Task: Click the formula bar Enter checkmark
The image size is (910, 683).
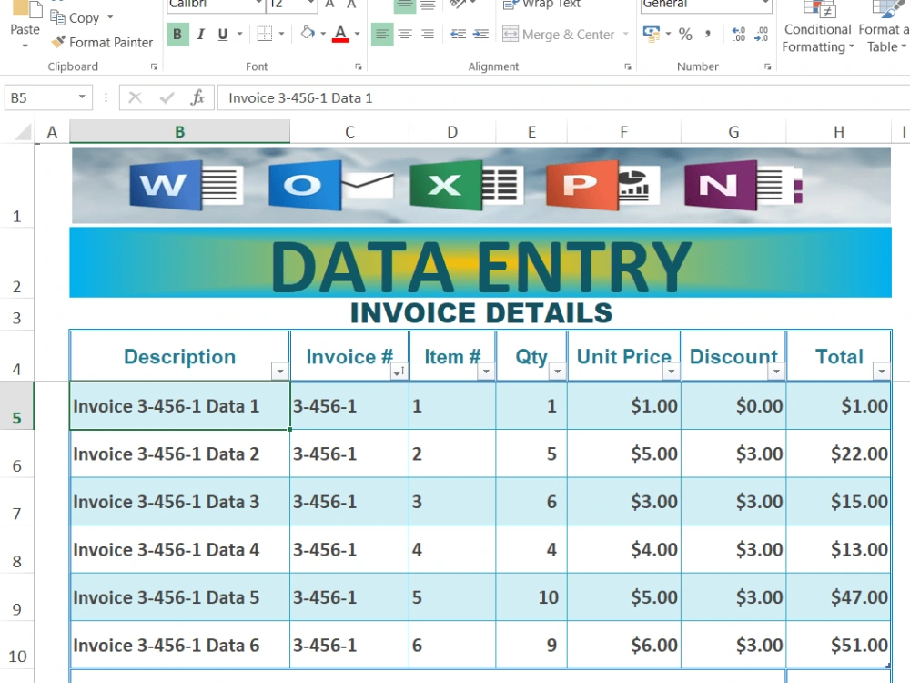Action: point(167,97)
